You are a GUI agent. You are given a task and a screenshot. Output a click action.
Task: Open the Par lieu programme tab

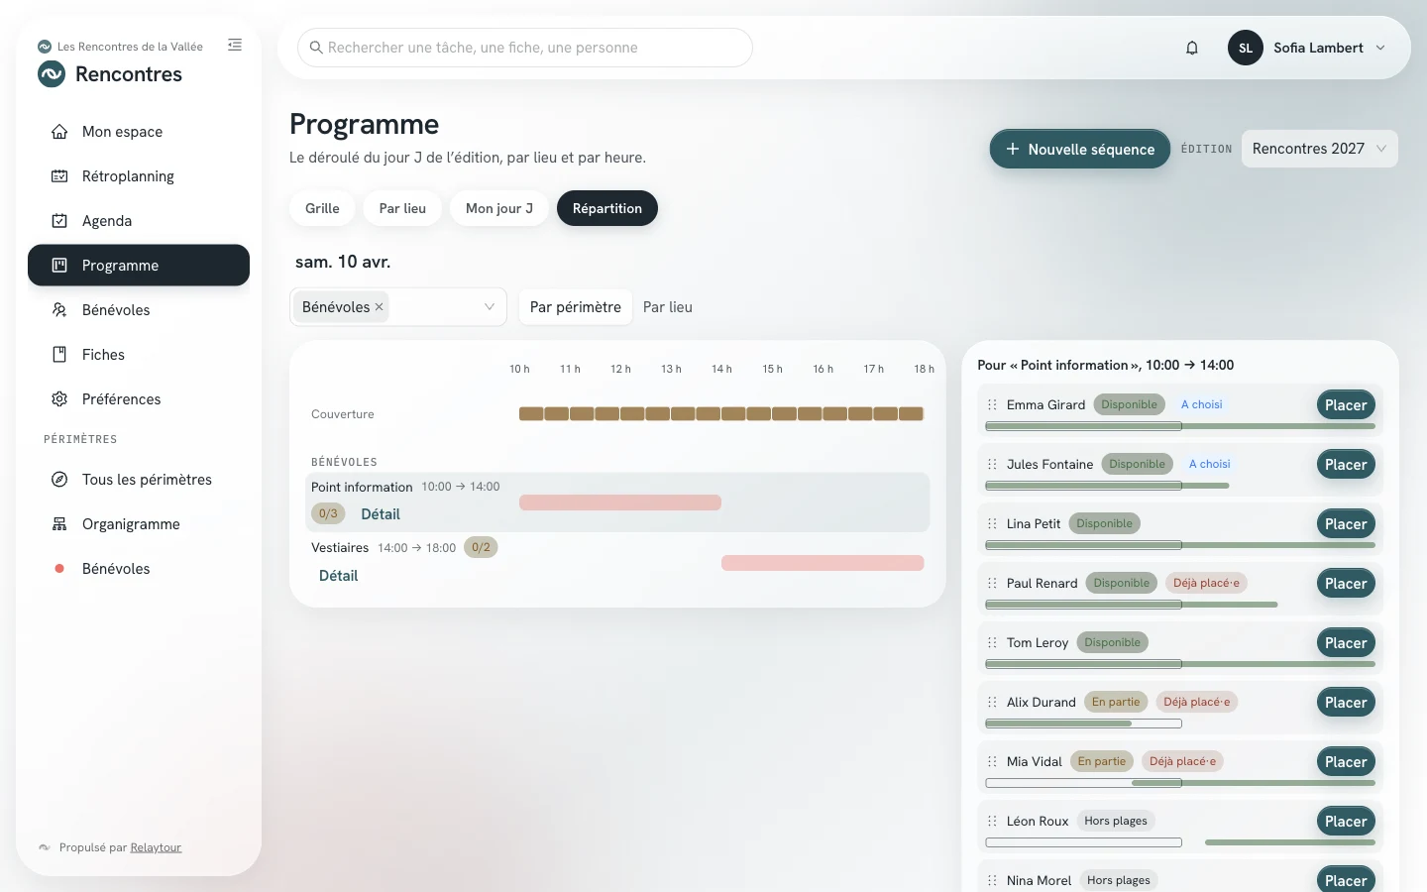(x=402, y=208)
